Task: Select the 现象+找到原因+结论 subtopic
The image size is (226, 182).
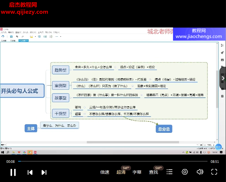Action: 152,86
